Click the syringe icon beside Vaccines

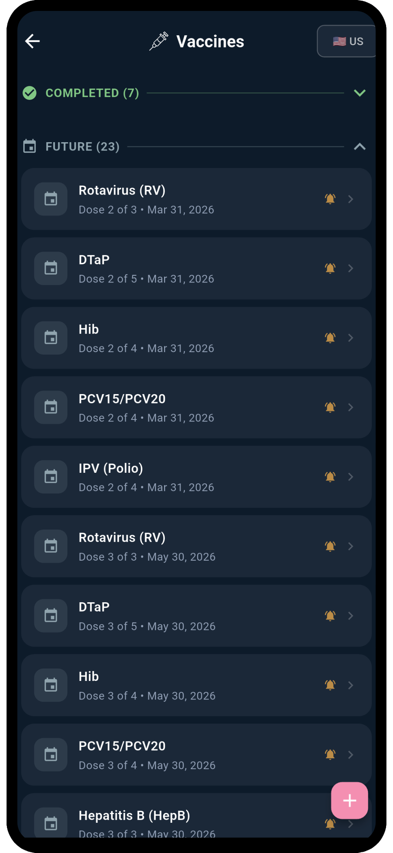click(159, 41)
